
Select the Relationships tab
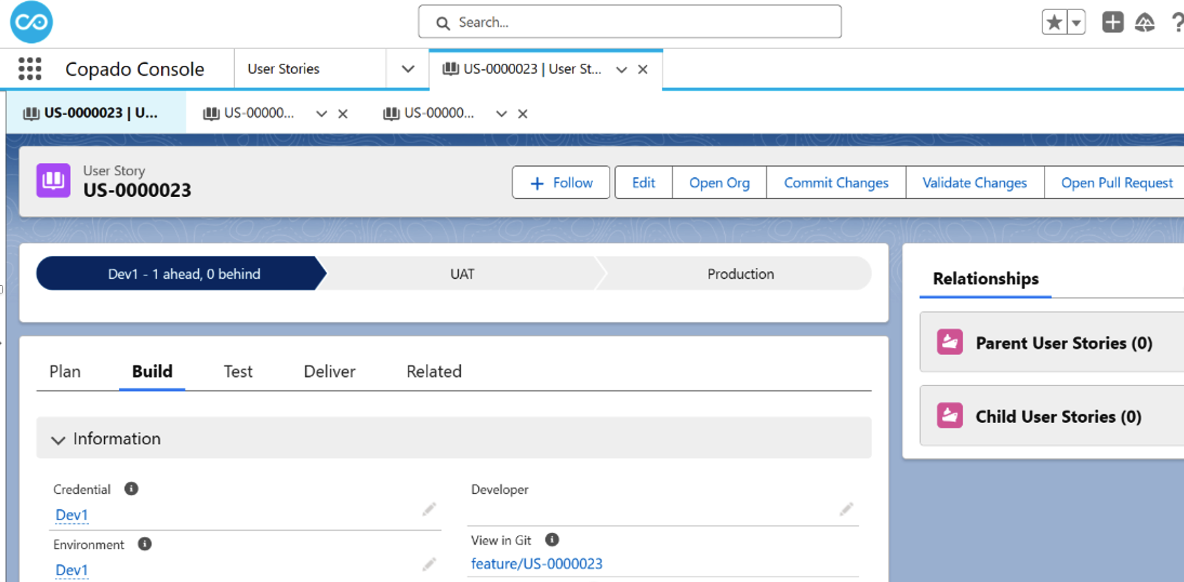[985, 279]
